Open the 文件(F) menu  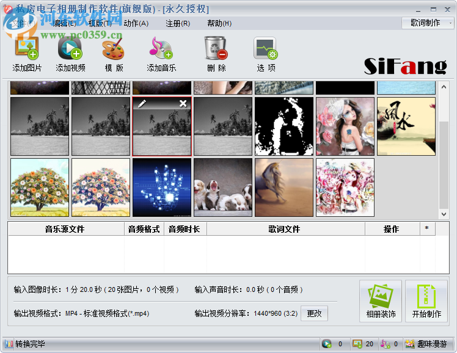click(x=24, y=23)
